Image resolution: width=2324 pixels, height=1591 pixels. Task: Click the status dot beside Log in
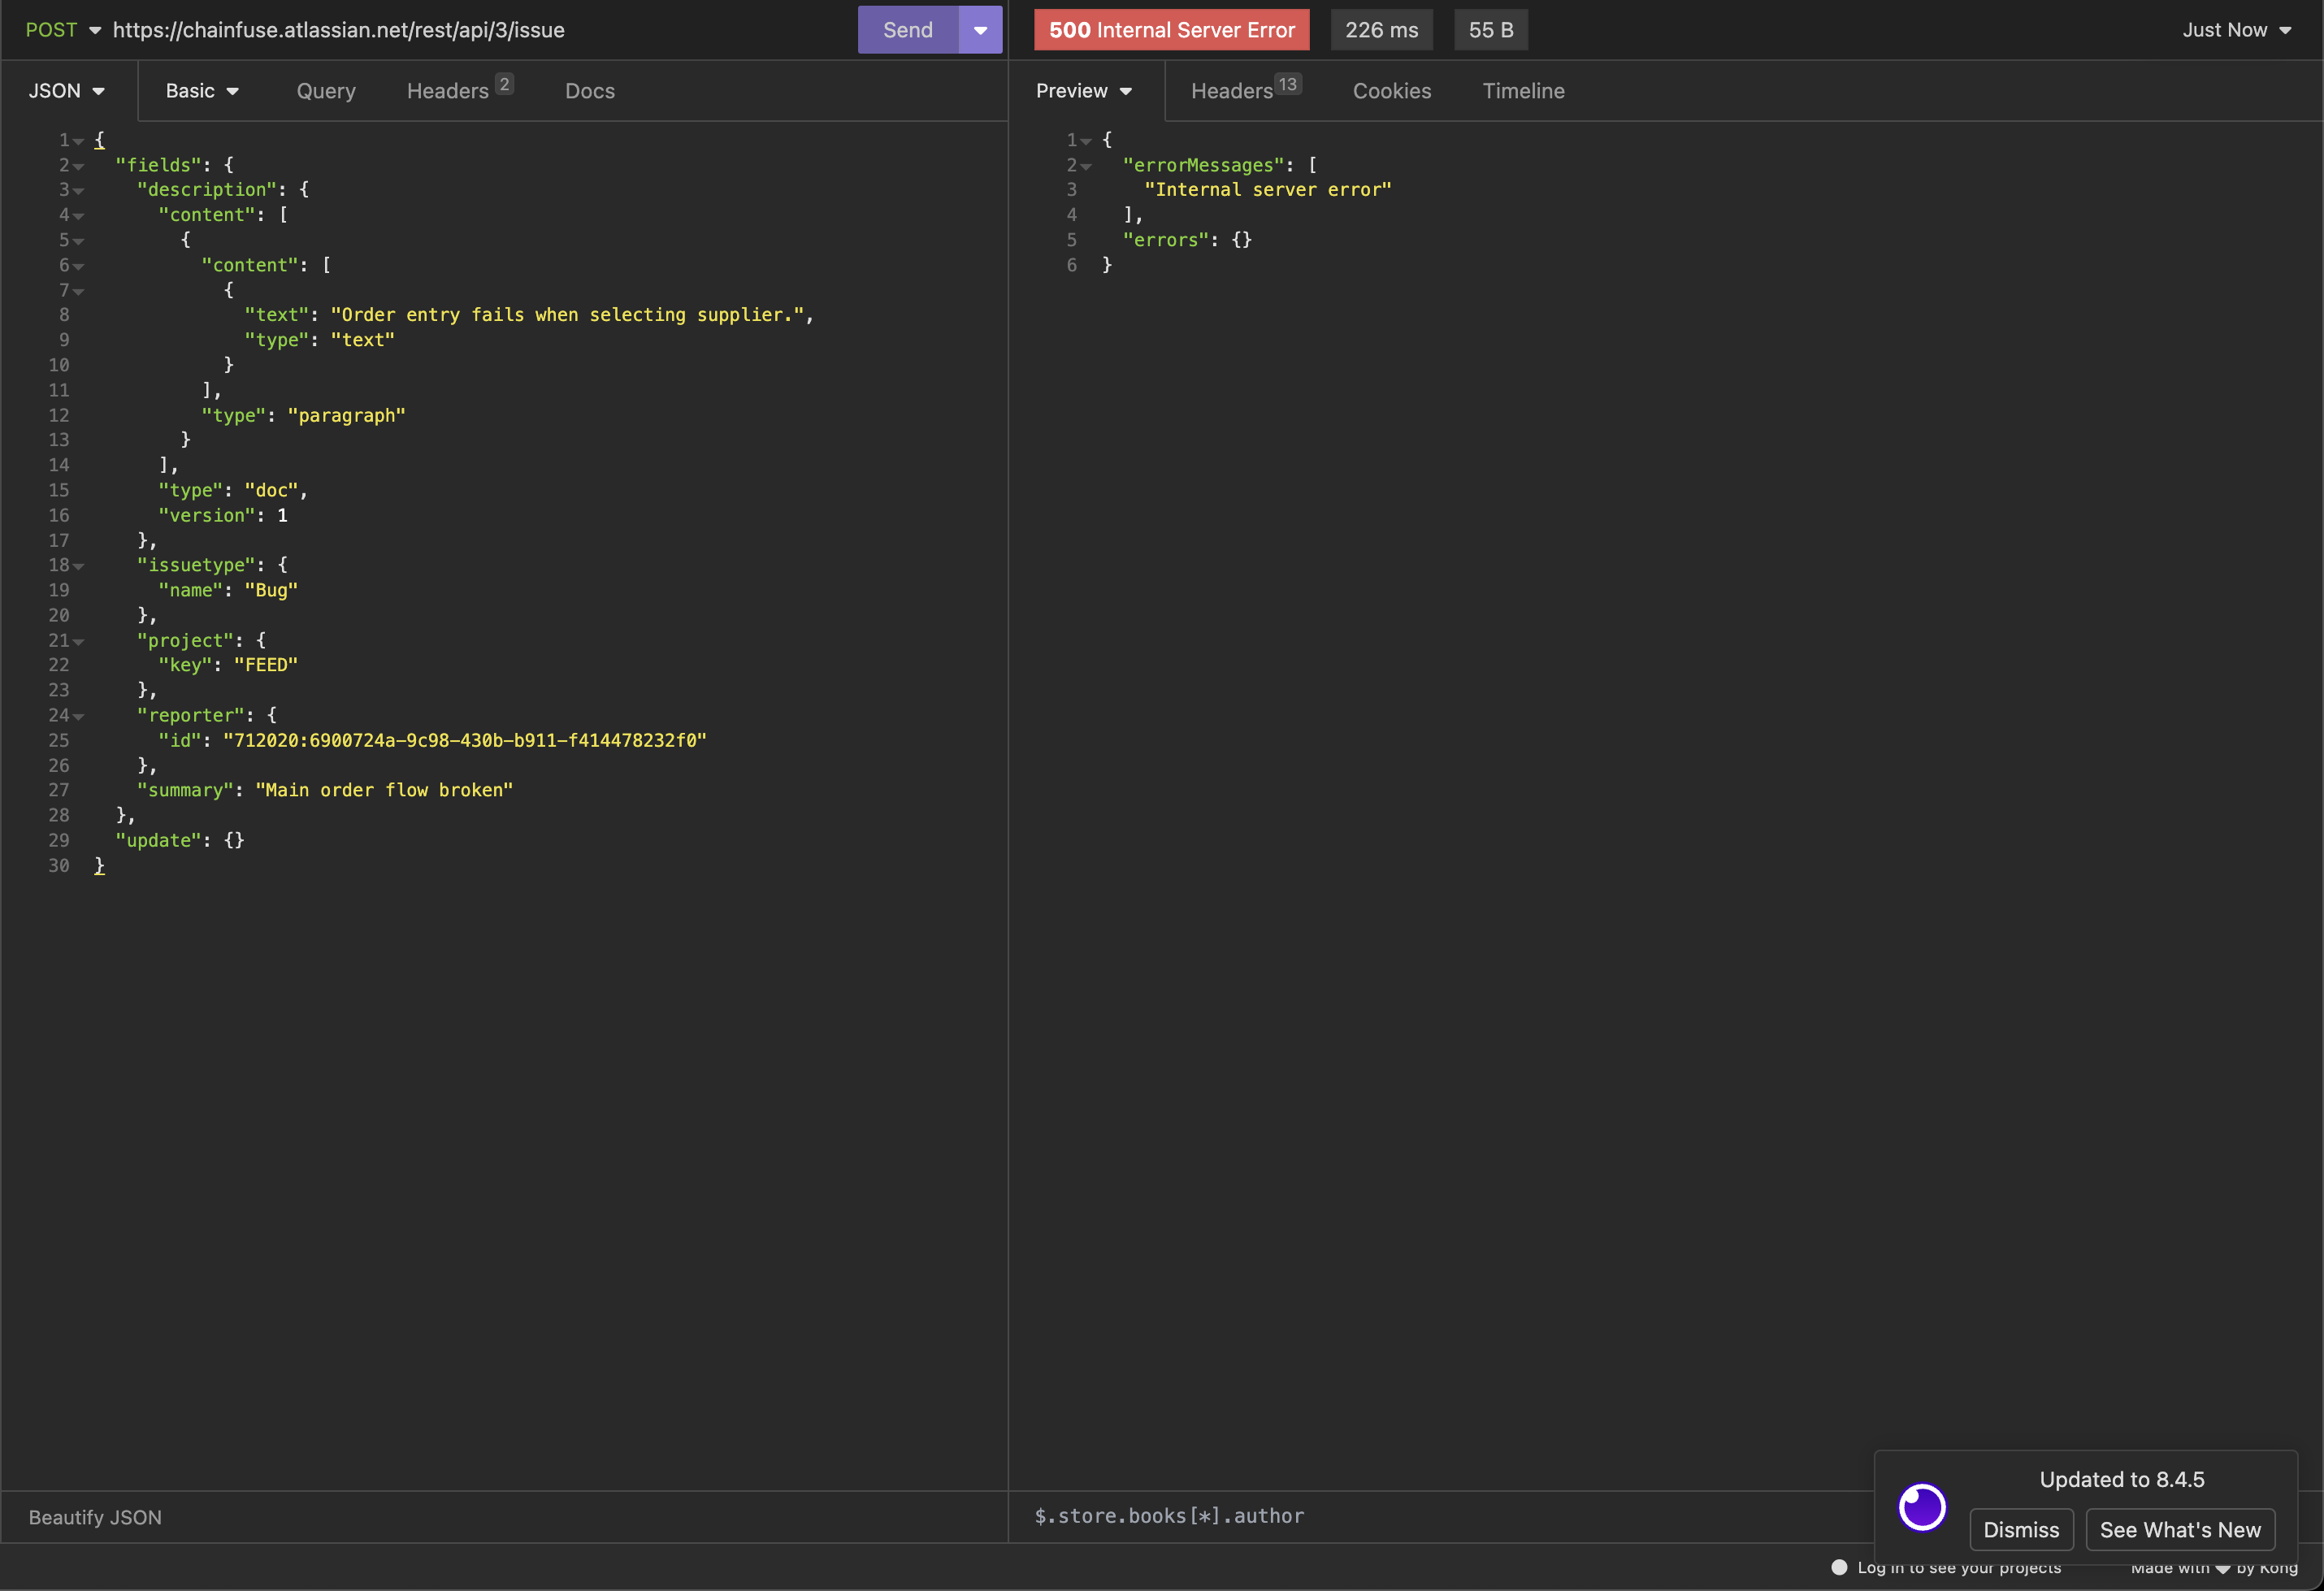(1838, 1567)
